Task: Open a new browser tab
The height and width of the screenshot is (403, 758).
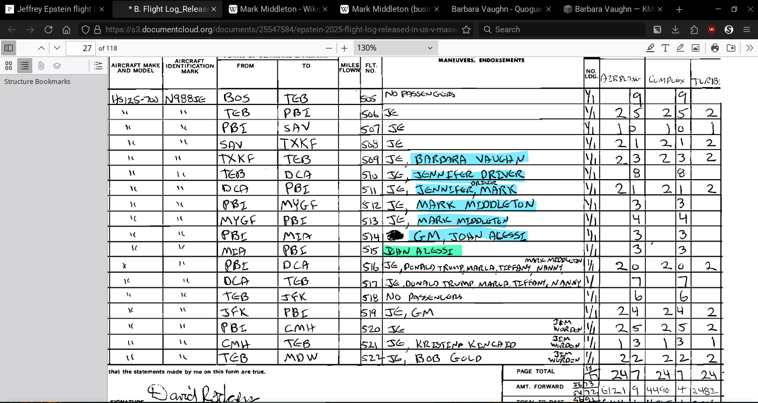Action: (679, 10)
